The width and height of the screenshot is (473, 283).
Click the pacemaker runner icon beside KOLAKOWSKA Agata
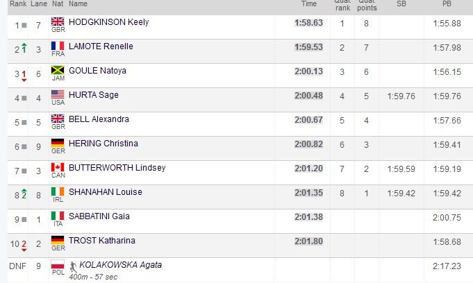(x=73, y=265)
